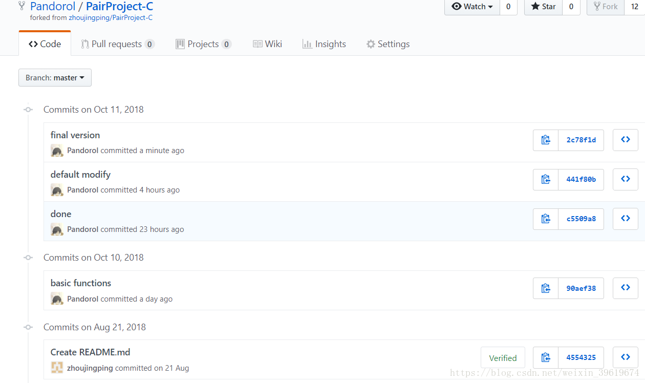
Task: Click Pandorol avatar on final version commit
Action: pyautogui.click(x=57, y=151)
